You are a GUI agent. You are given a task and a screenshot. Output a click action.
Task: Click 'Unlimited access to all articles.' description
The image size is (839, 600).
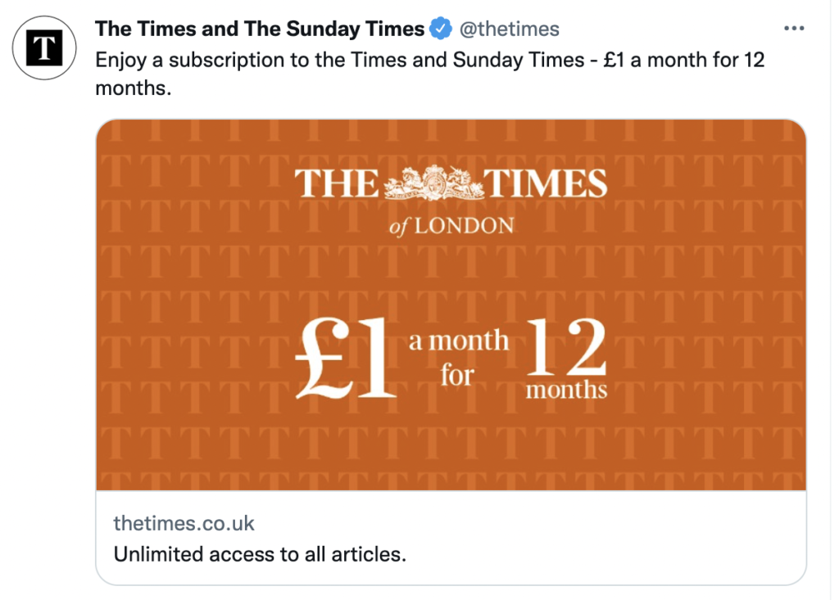[260, 554]
